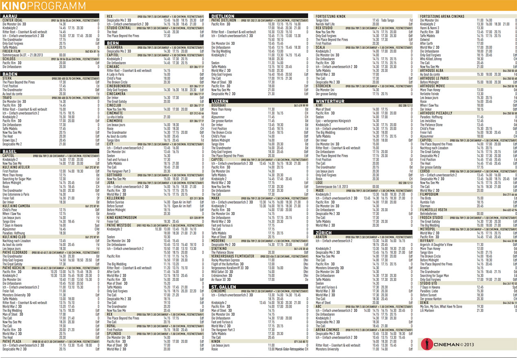Select the BASEL city heading
Image resolution: width=517 pixels, height=358 pixels.
(9, 151)
